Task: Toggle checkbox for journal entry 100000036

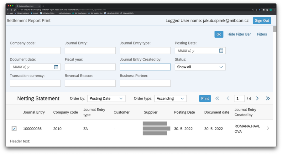Action: [x=14, y=129]
